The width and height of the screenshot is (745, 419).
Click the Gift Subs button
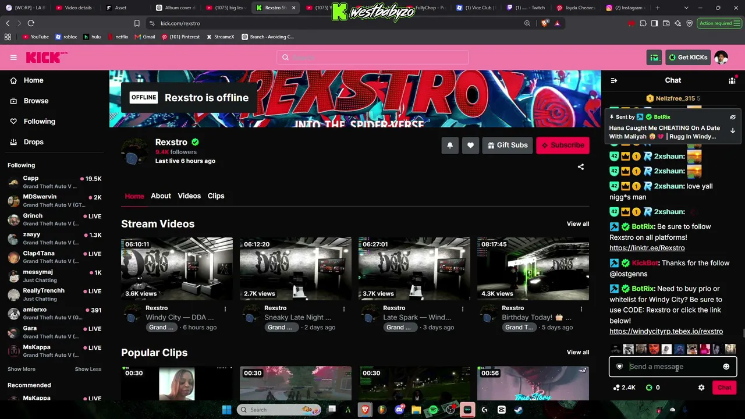(x=508, y=145)
